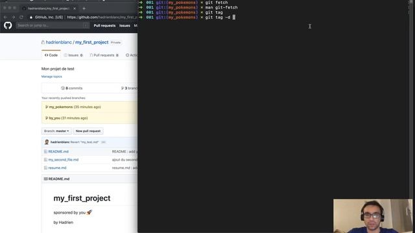Click terminal line man git-fetch
Viewport: 415px width, 233px height.
(189, 7)
